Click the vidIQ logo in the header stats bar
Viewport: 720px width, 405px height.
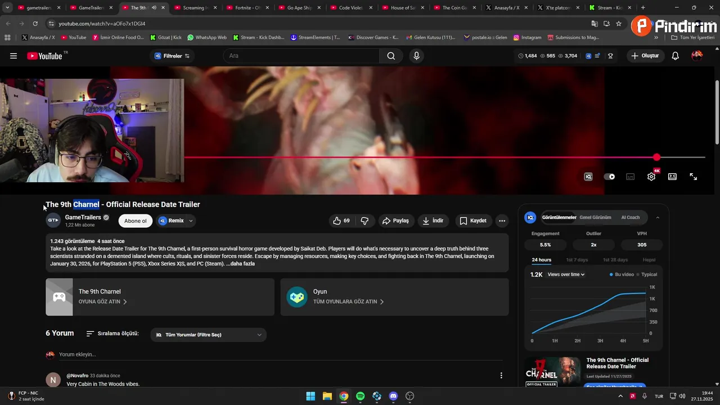(588, 56)
